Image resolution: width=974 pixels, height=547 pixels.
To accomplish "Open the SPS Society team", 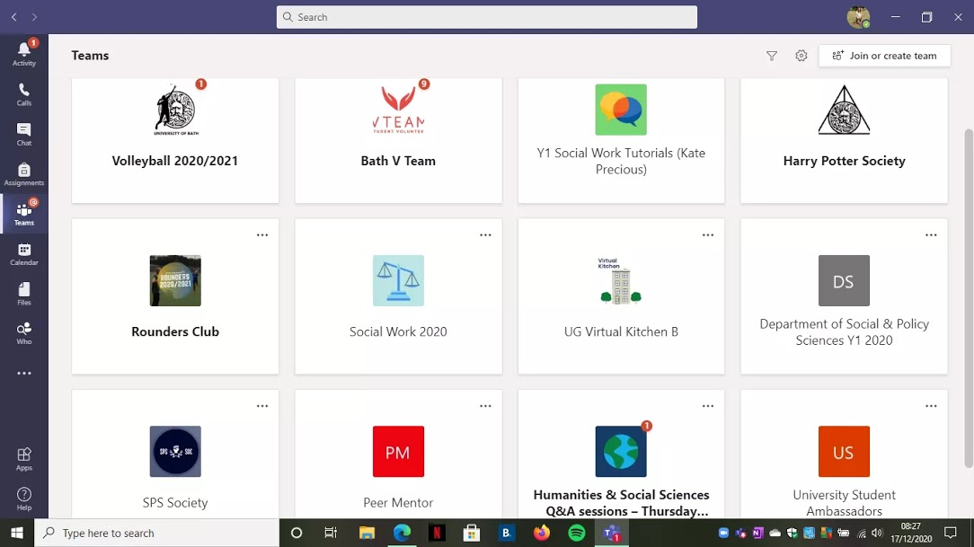I will (x=175, y=454).
